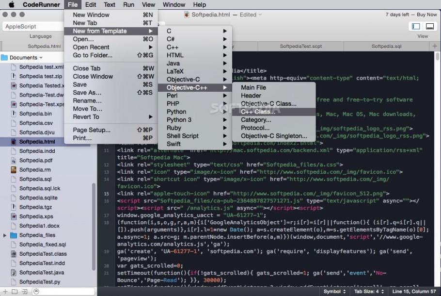The height and width of the screenshot is (296, 441).
Task: Select Objective-C Singleton... template
Action: coord(274,136)
